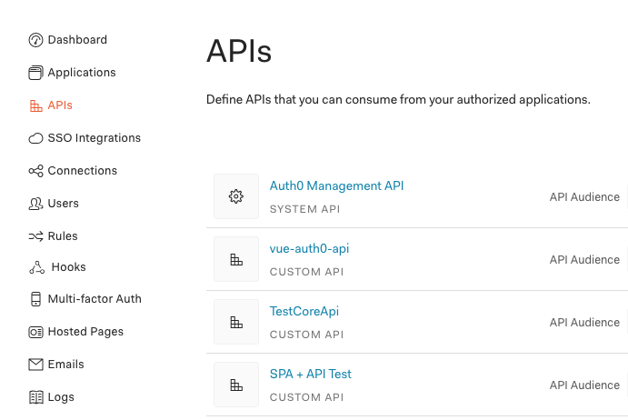
Task: Open SSO Integrations section
Action: tap(95, 138)
